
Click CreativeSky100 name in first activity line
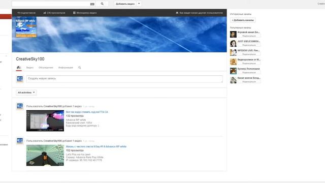(x=53, y=106)
